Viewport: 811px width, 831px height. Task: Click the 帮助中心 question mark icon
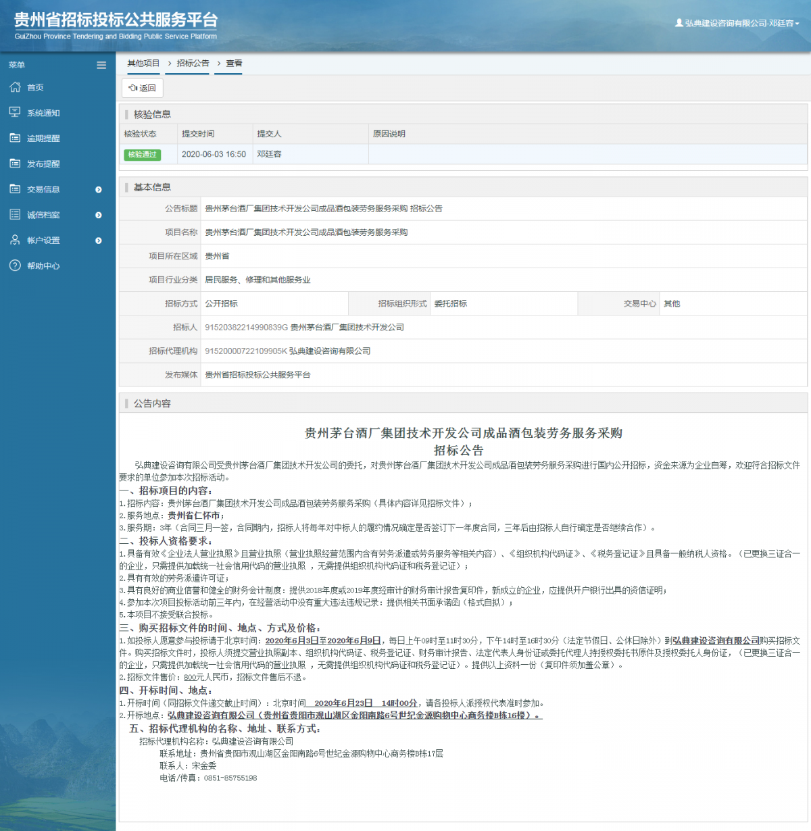point(15,266)
